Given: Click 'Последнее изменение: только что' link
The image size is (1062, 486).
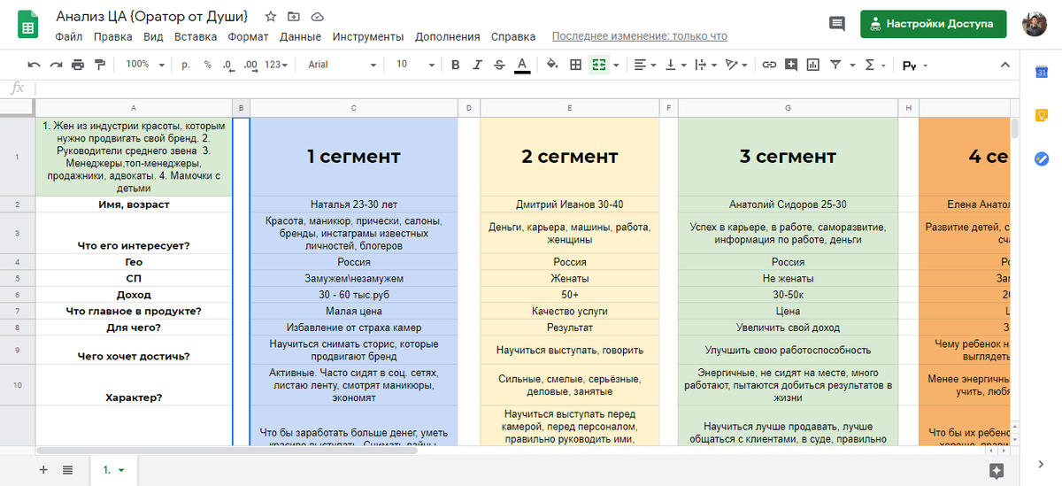Looking at the screenshot, I should [x=639, y=37].
